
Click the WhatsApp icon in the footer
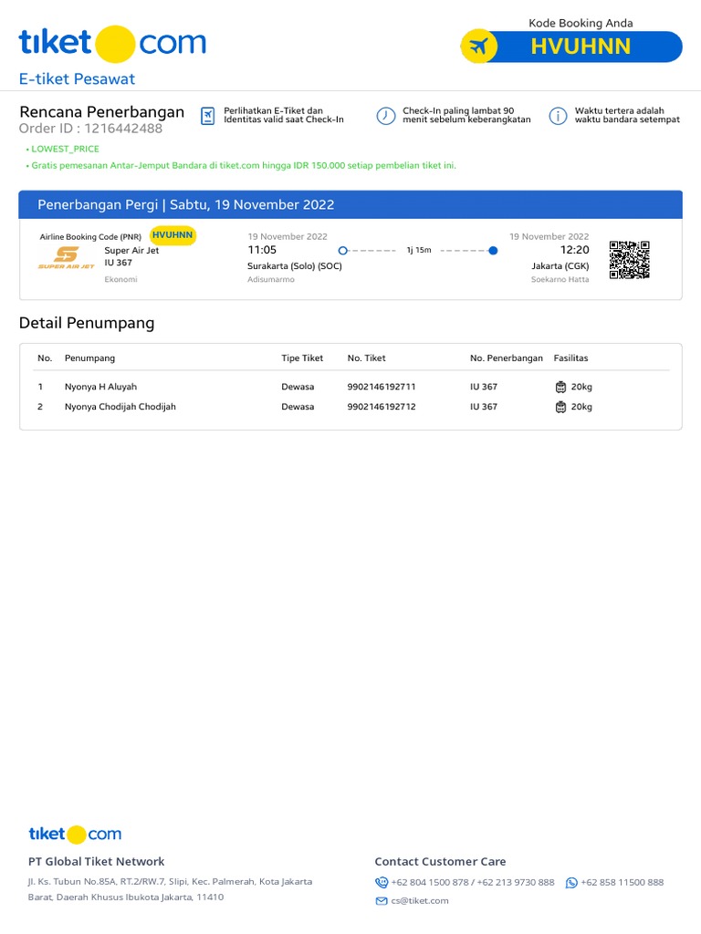[571, 882]
